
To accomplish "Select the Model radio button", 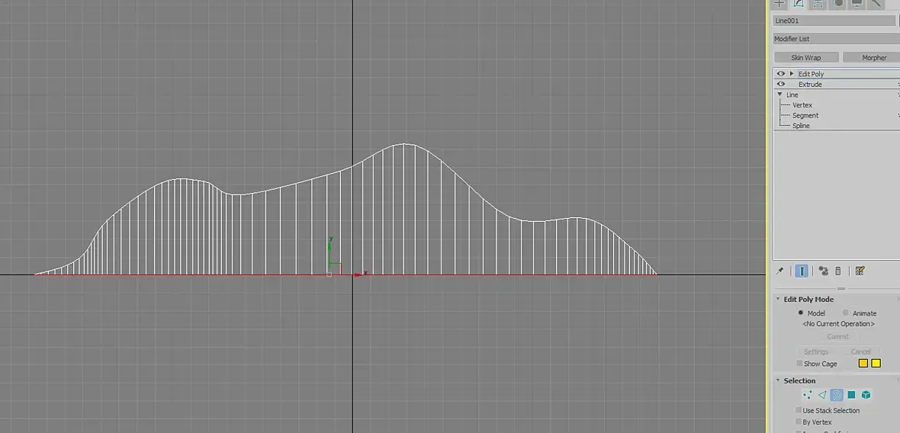I will (801, 313).
